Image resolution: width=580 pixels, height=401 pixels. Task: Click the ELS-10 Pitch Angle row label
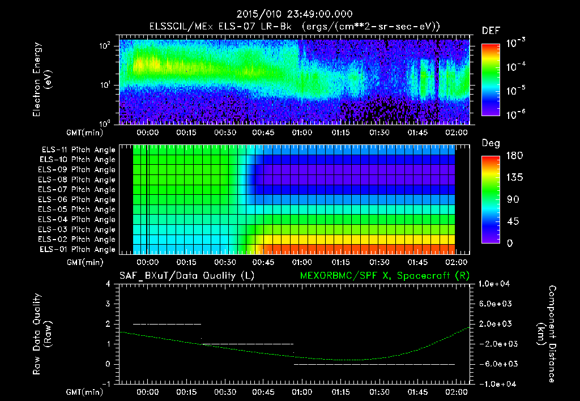coord(78,160)
